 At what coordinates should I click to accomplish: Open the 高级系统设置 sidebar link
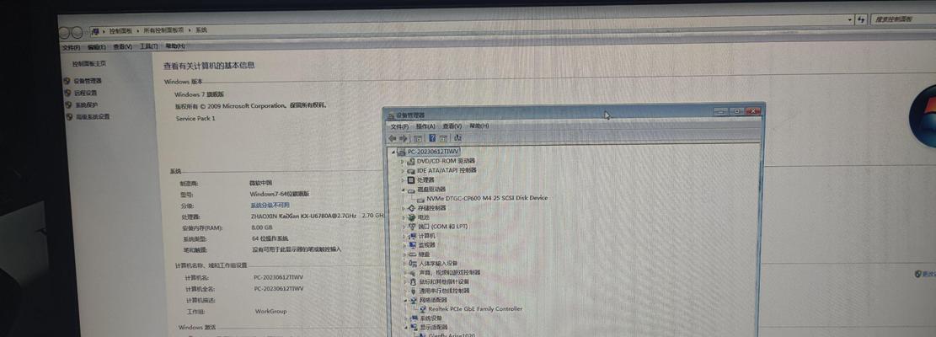[94, 117]
